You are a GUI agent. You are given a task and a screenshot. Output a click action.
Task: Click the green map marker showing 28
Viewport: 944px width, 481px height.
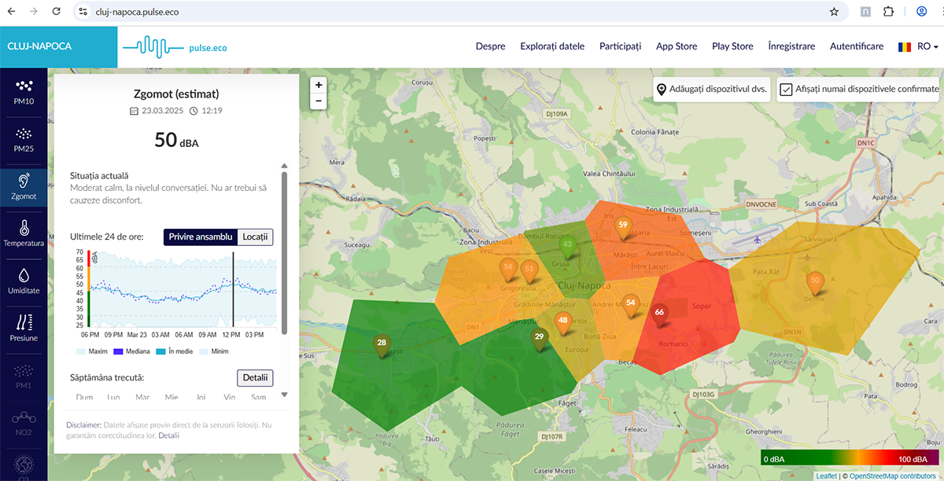click(382, 343)
